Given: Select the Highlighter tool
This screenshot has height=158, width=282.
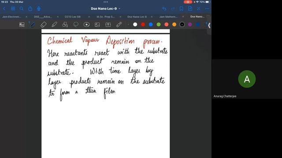Looking at the screenshot, I should coord(54,25).
